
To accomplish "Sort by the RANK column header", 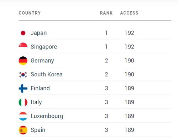I will pyautogui.click(x=106, y=13).
